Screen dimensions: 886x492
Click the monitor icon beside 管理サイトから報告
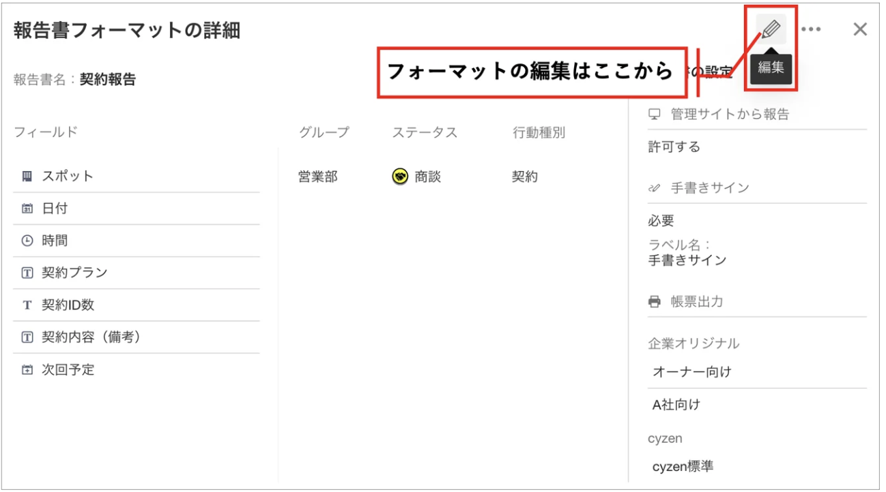click(x=654, y=114)
